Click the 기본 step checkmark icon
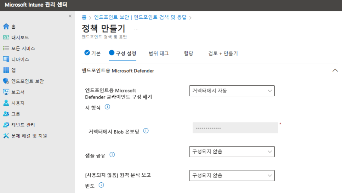The height and width of the screenshot is (193, 342). (x=87, y=52)
